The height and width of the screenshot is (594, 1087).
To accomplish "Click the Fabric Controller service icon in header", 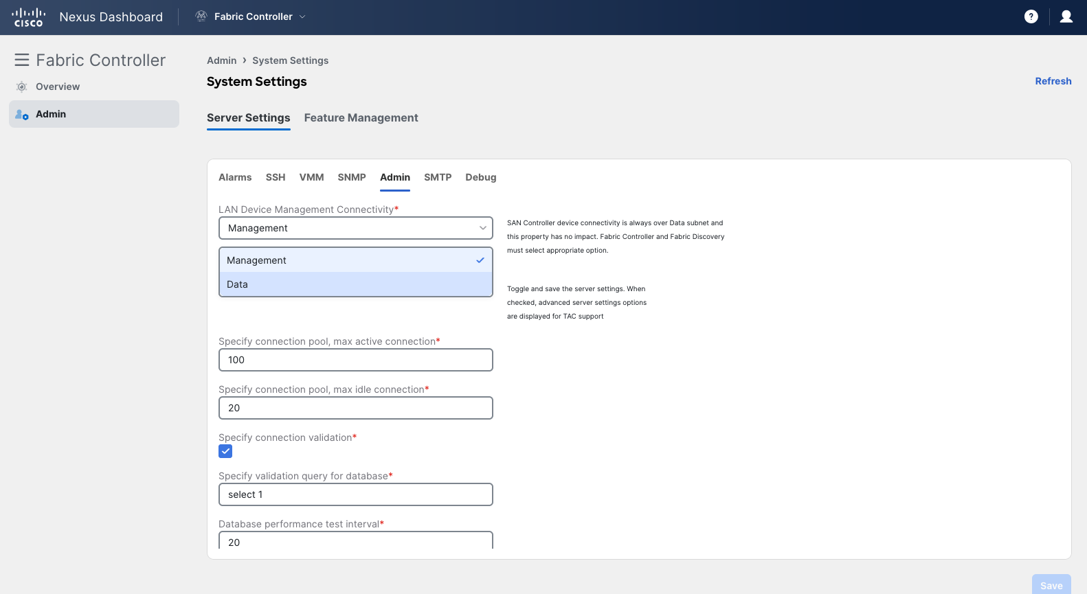I will [x=201, y=16].
